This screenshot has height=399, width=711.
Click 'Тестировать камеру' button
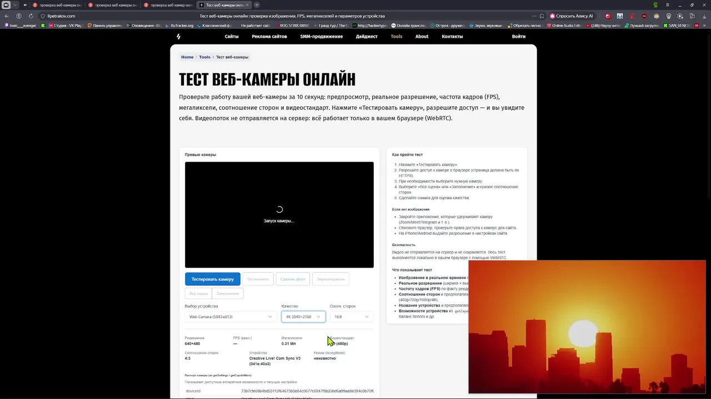[213, 279]
